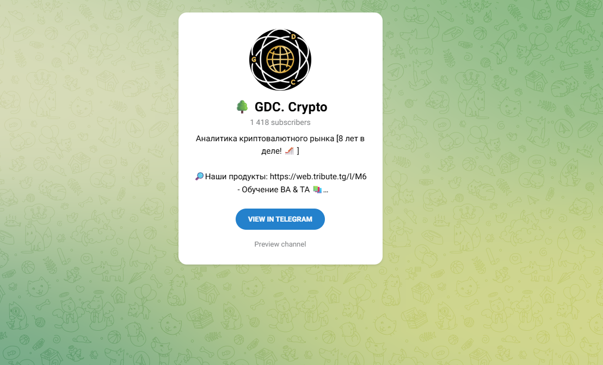Click the letter C on the logo orbit
The image size is (603, 365).
point(293,82)
